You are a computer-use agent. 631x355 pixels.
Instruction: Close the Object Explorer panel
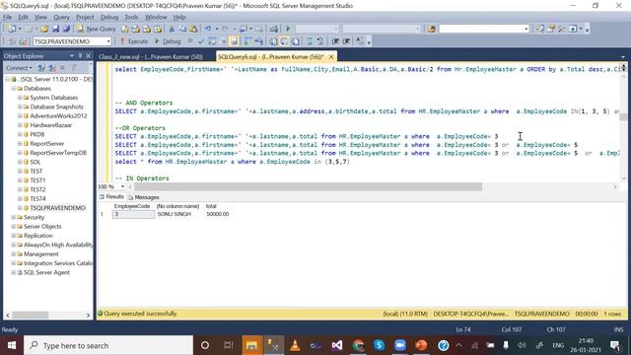[88, 56]
